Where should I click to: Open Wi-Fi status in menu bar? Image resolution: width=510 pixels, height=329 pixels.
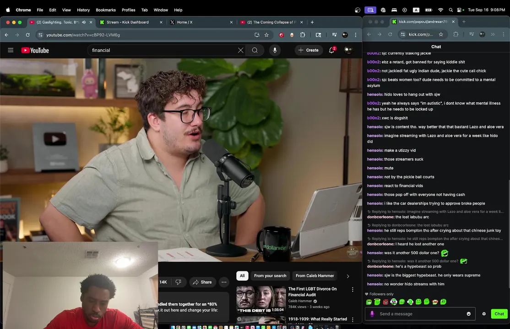[441, 10]
